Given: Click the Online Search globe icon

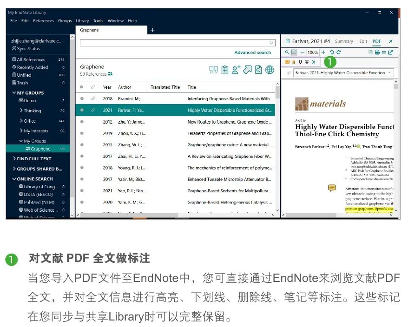Looking at the screenshot, I should point(270,70).
